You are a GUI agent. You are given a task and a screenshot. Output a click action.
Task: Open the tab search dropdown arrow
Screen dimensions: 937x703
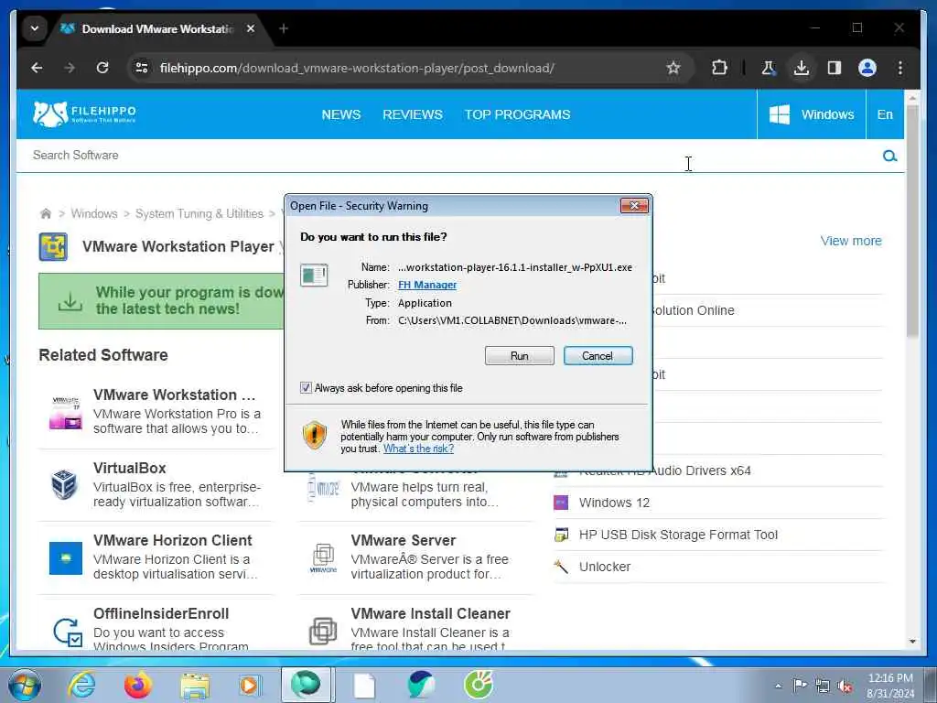[35, 28]
